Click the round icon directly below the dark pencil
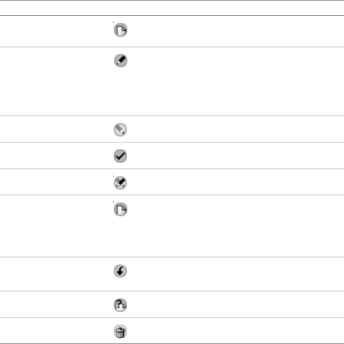The image size is (344, 344). click(x=120, y=130)
